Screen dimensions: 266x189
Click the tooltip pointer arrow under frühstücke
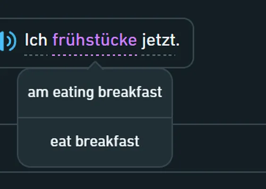tap(95, 65)
